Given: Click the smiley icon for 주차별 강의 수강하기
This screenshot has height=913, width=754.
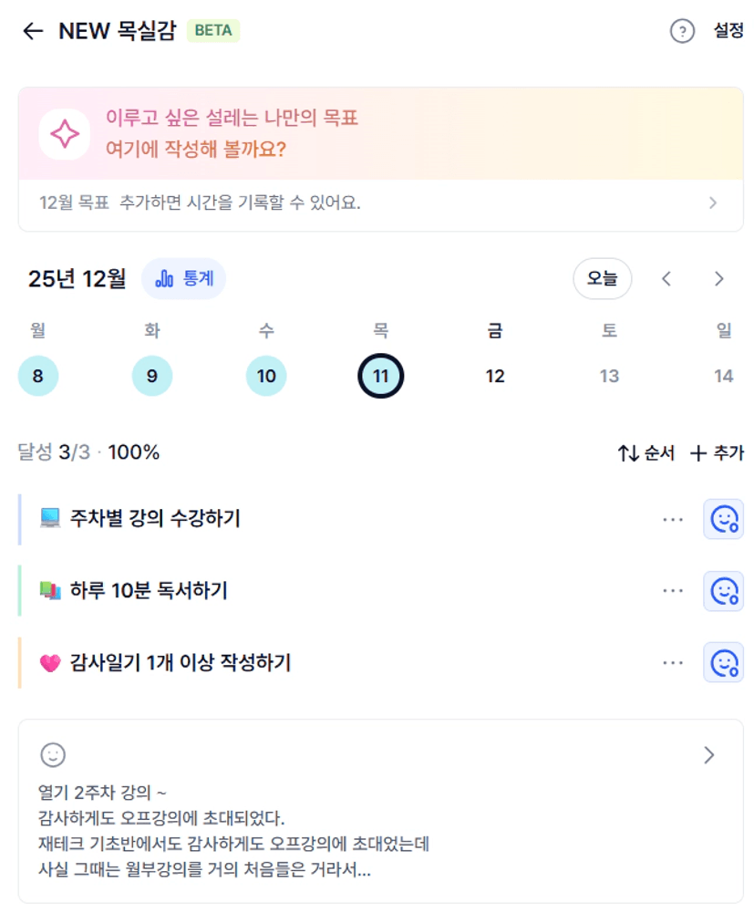Looking at the screenshot, I should click(x=723, y=519).
